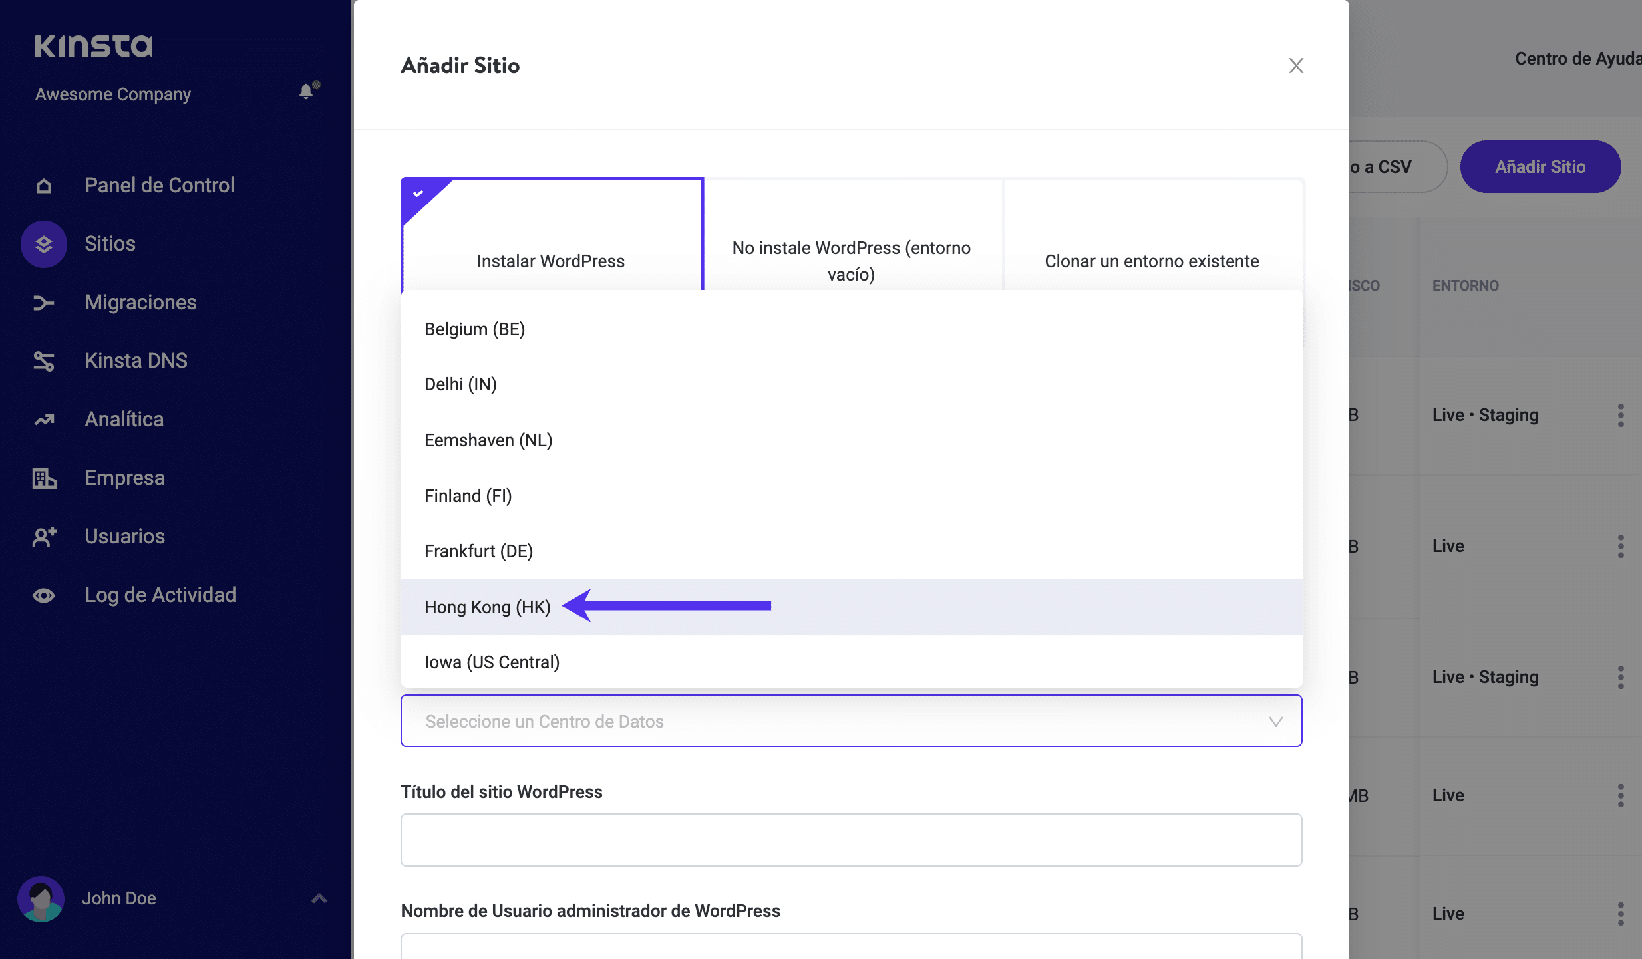
Task: Click the Sitios layers icon
Action: pos(44,244)
